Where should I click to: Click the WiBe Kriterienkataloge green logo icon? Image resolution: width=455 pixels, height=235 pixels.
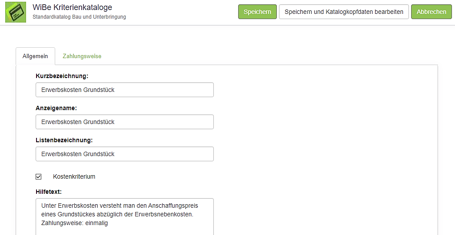(16, 12)
